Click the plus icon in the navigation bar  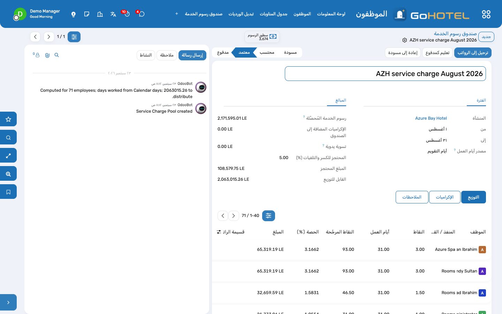177,14
